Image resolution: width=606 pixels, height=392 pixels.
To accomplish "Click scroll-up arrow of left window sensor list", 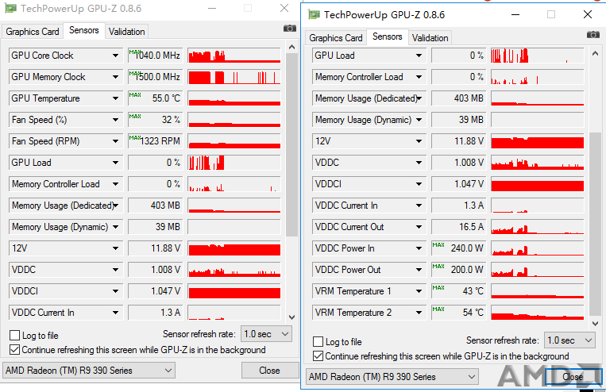I will [x=291, y=47].
